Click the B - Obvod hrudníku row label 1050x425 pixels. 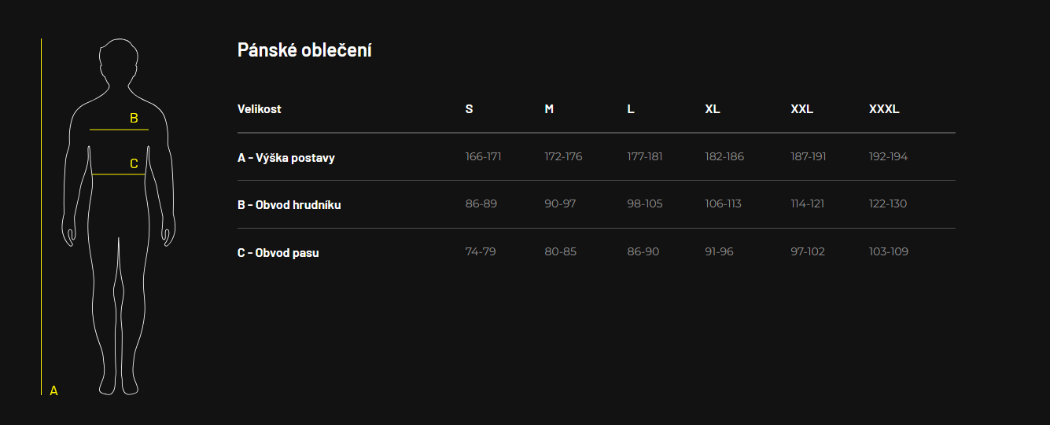click(289, 205)
